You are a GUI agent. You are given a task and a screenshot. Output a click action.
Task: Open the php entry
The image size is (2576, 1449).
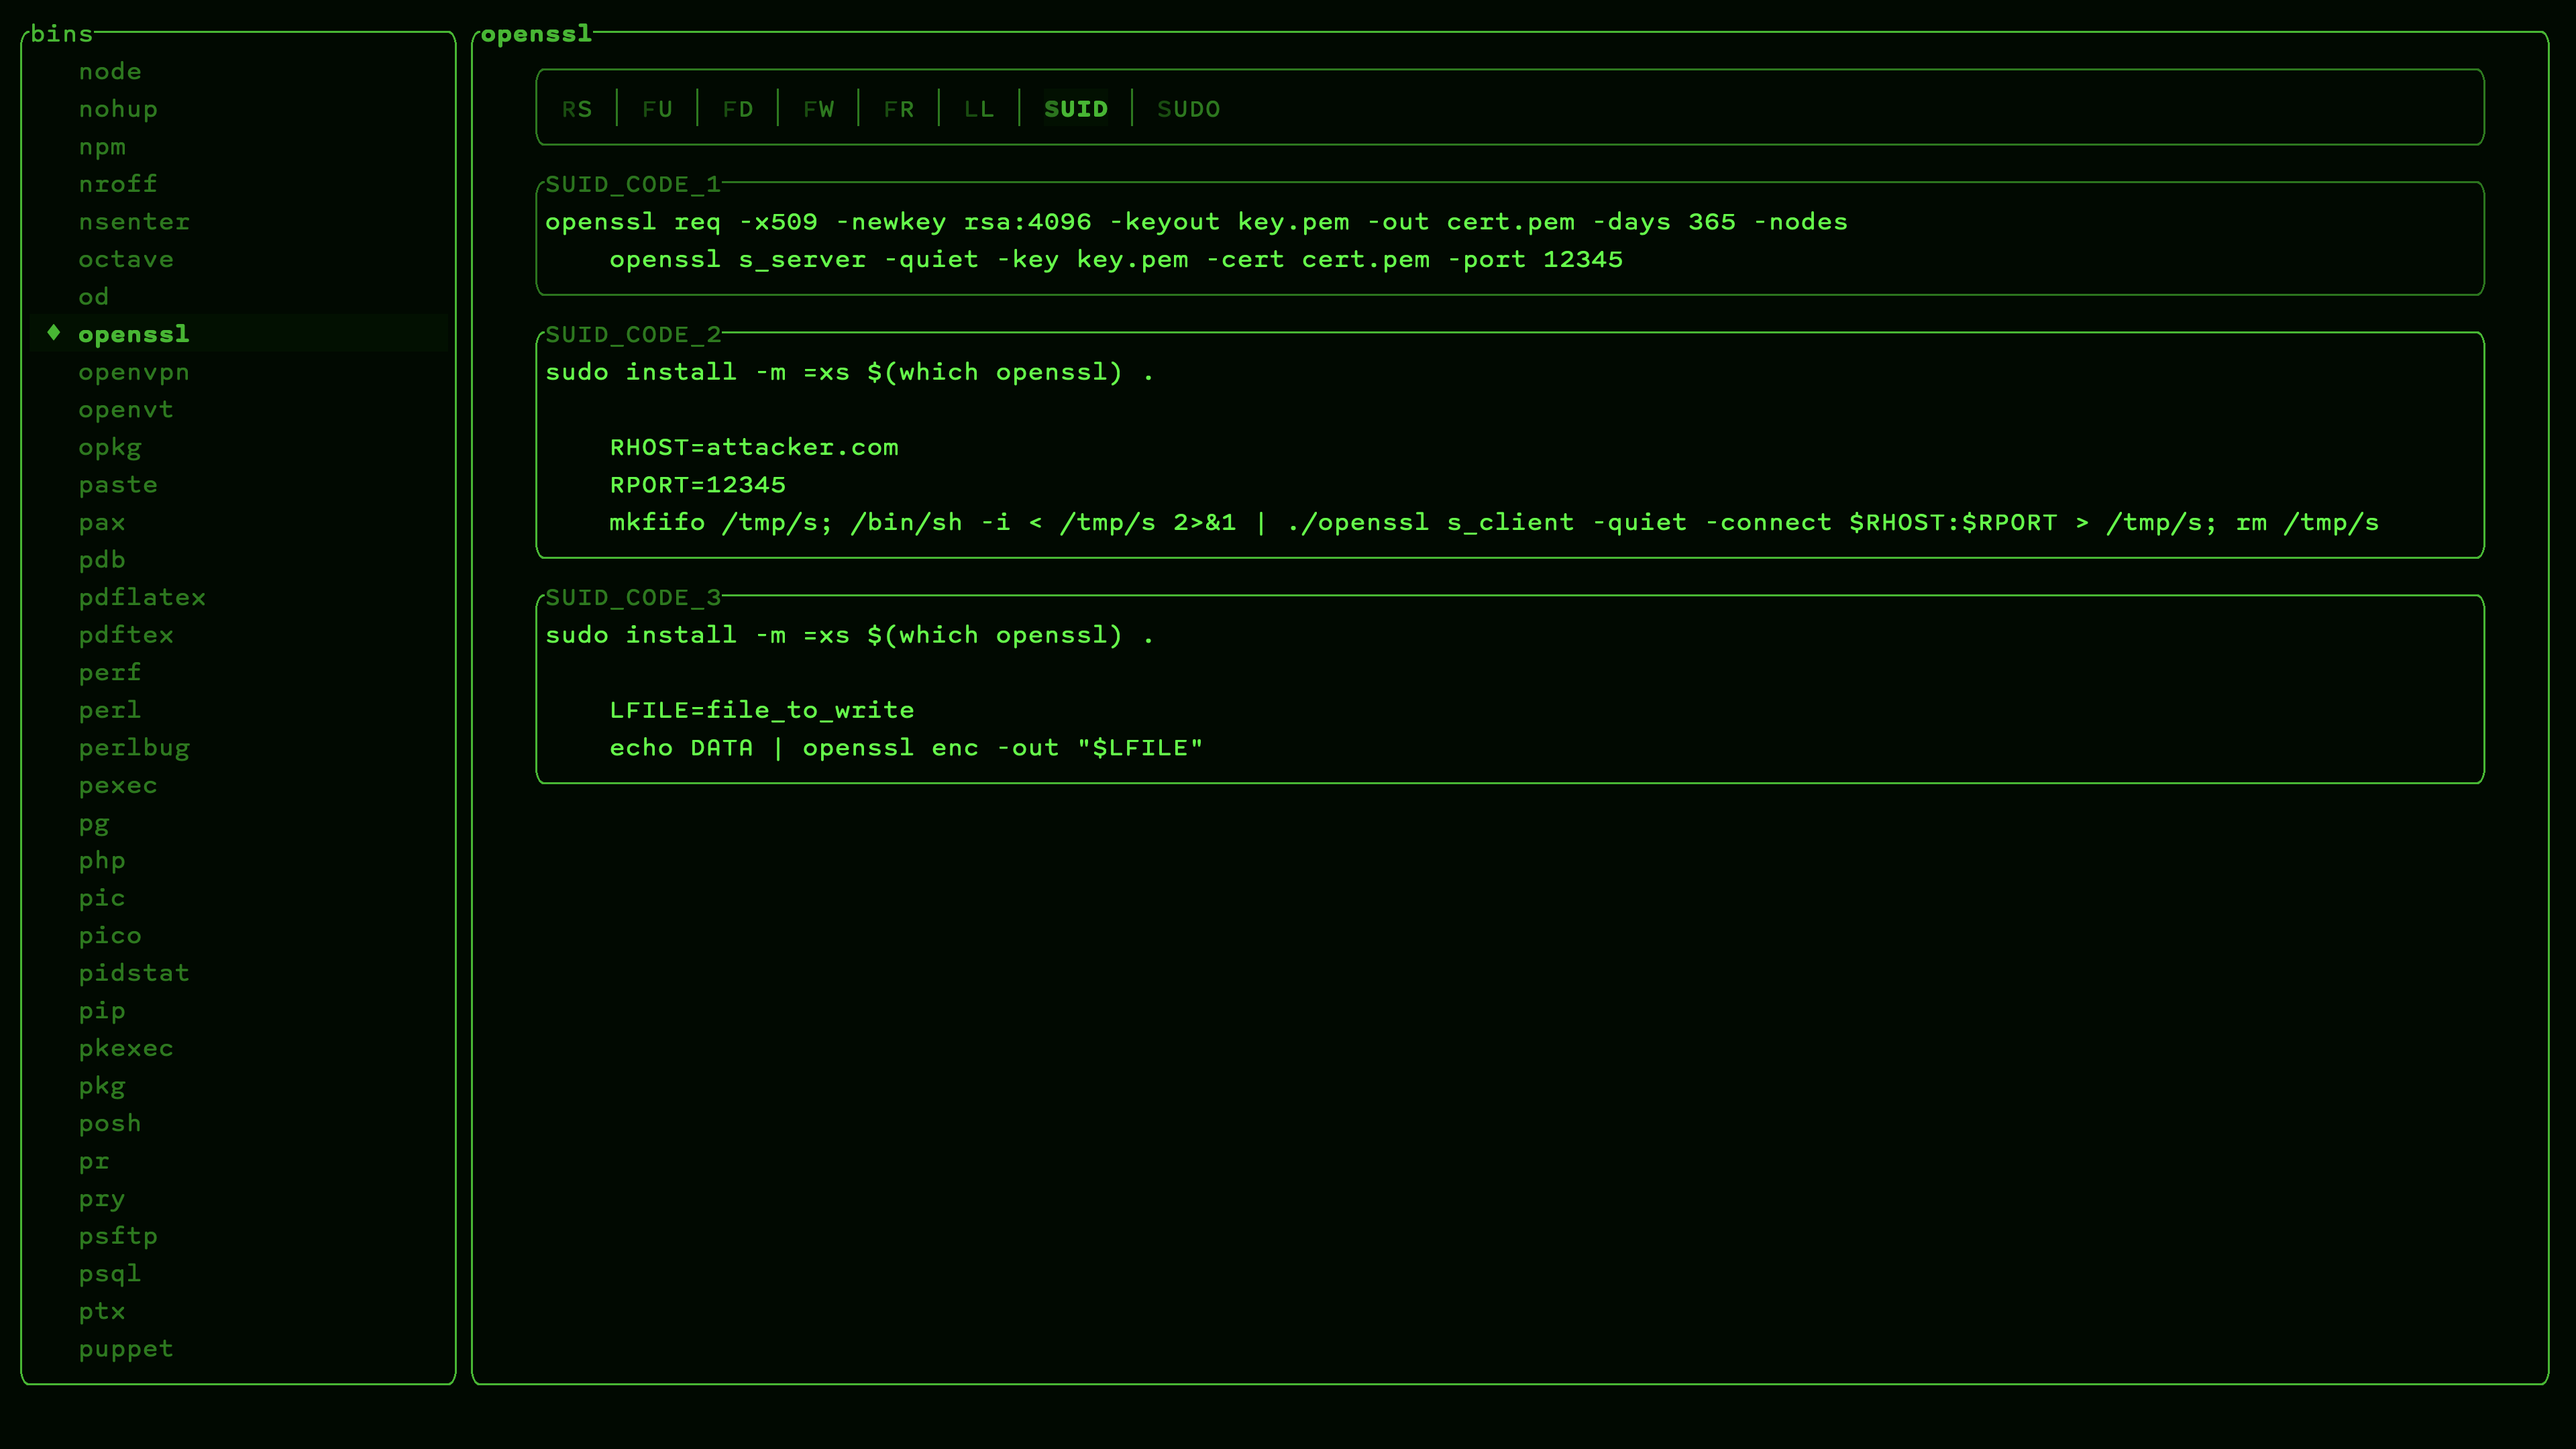point(102,860)
